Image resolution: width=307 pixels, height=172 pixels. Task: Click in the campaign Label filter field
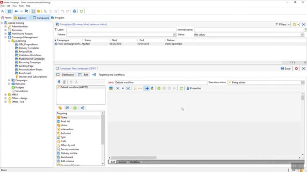coord(122,30)
